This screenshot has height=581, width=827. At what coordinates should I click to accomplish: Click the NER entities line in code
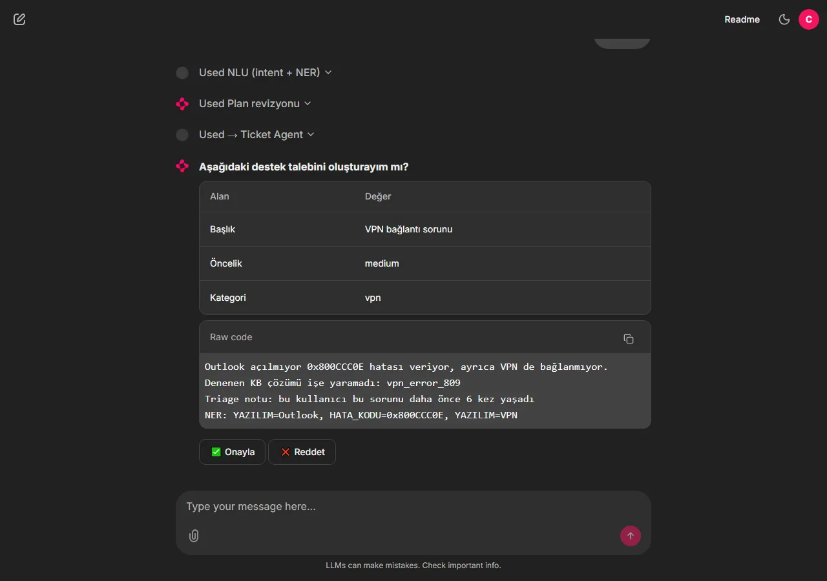pyautogui.click(x=361, y=415)
